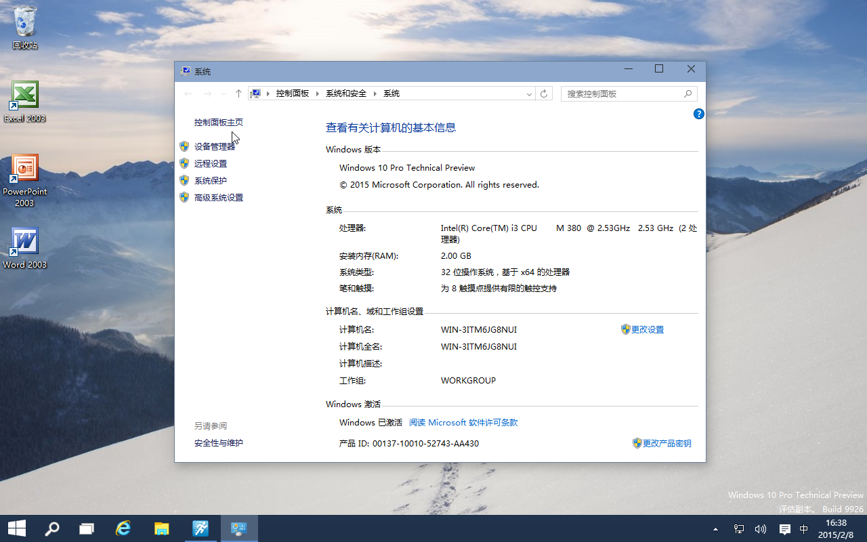The width and height of the screenshot is (867, 542).
Task: Go back using the back arrow
Action: click(x=188, y=93)
